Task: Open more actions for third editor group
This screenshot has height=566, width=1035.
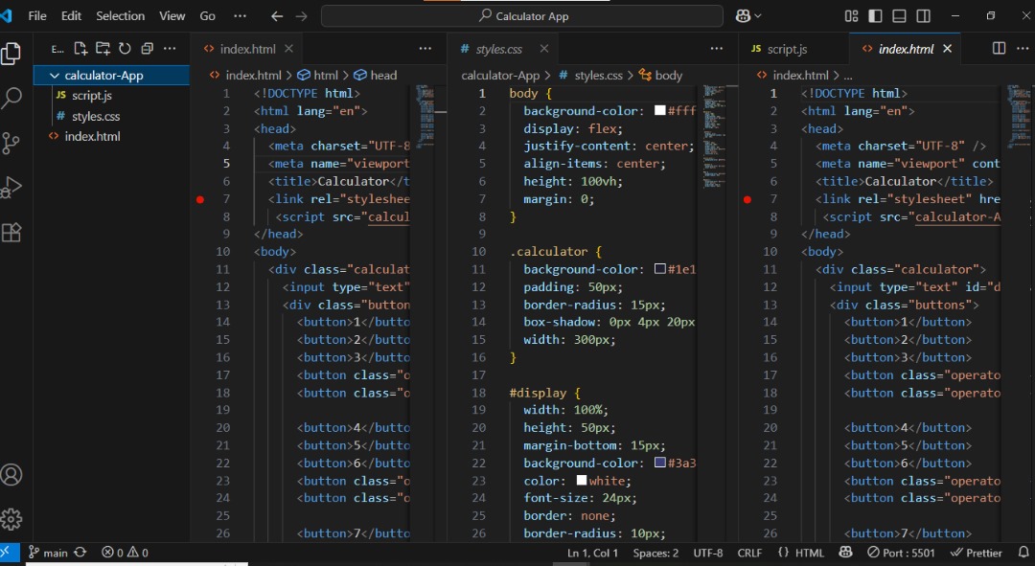Action: click(x=1023, y=48)
